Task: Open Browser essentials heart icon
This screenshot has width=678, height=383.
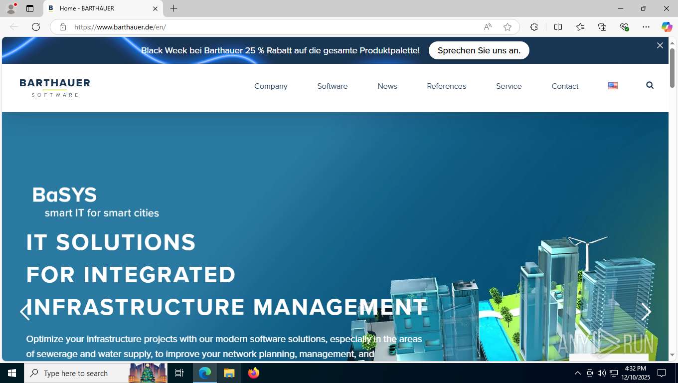Action: [624, 27]
